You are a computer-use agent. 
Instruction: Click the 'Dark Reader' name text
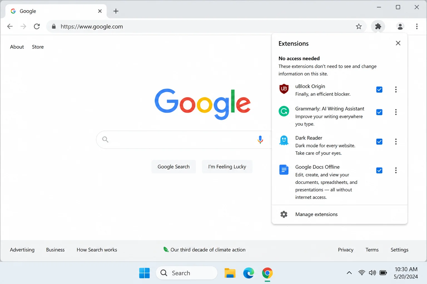pyautogui.click(x=309, y=138)
